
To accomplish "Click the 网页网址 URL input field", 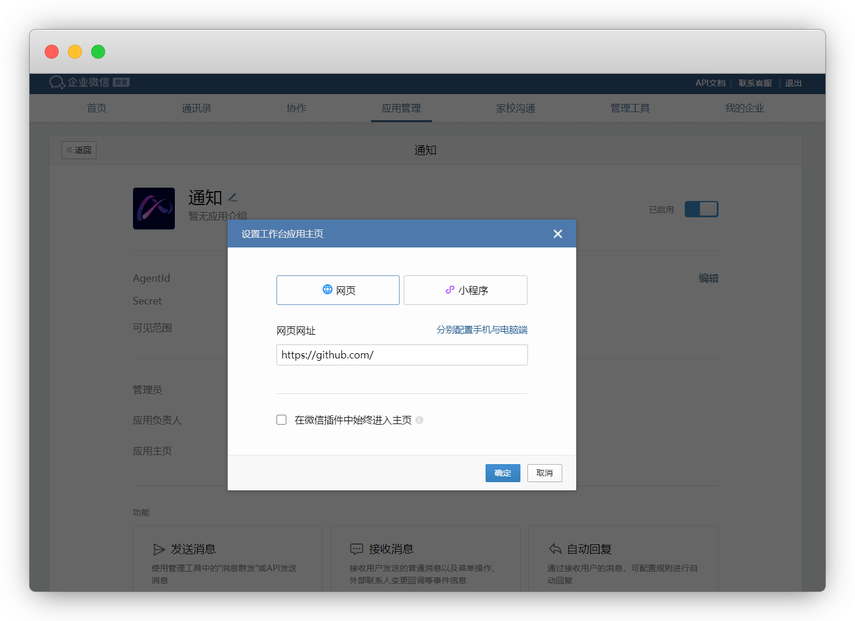I will (x=402, y=355).
